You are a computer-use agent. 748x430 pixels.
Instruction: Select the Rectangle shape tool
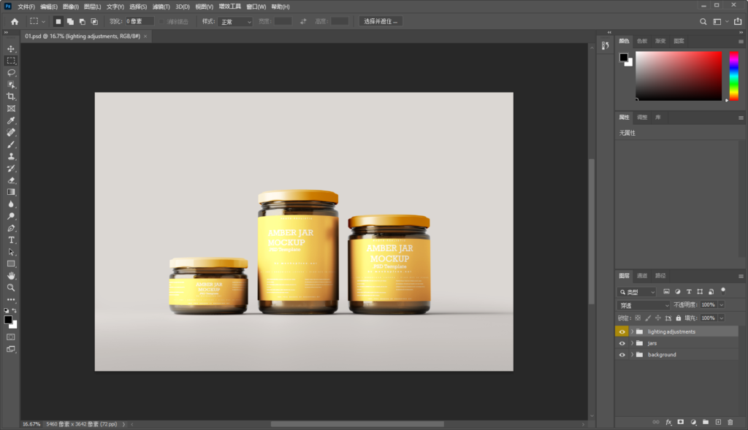tap(11, 264)
